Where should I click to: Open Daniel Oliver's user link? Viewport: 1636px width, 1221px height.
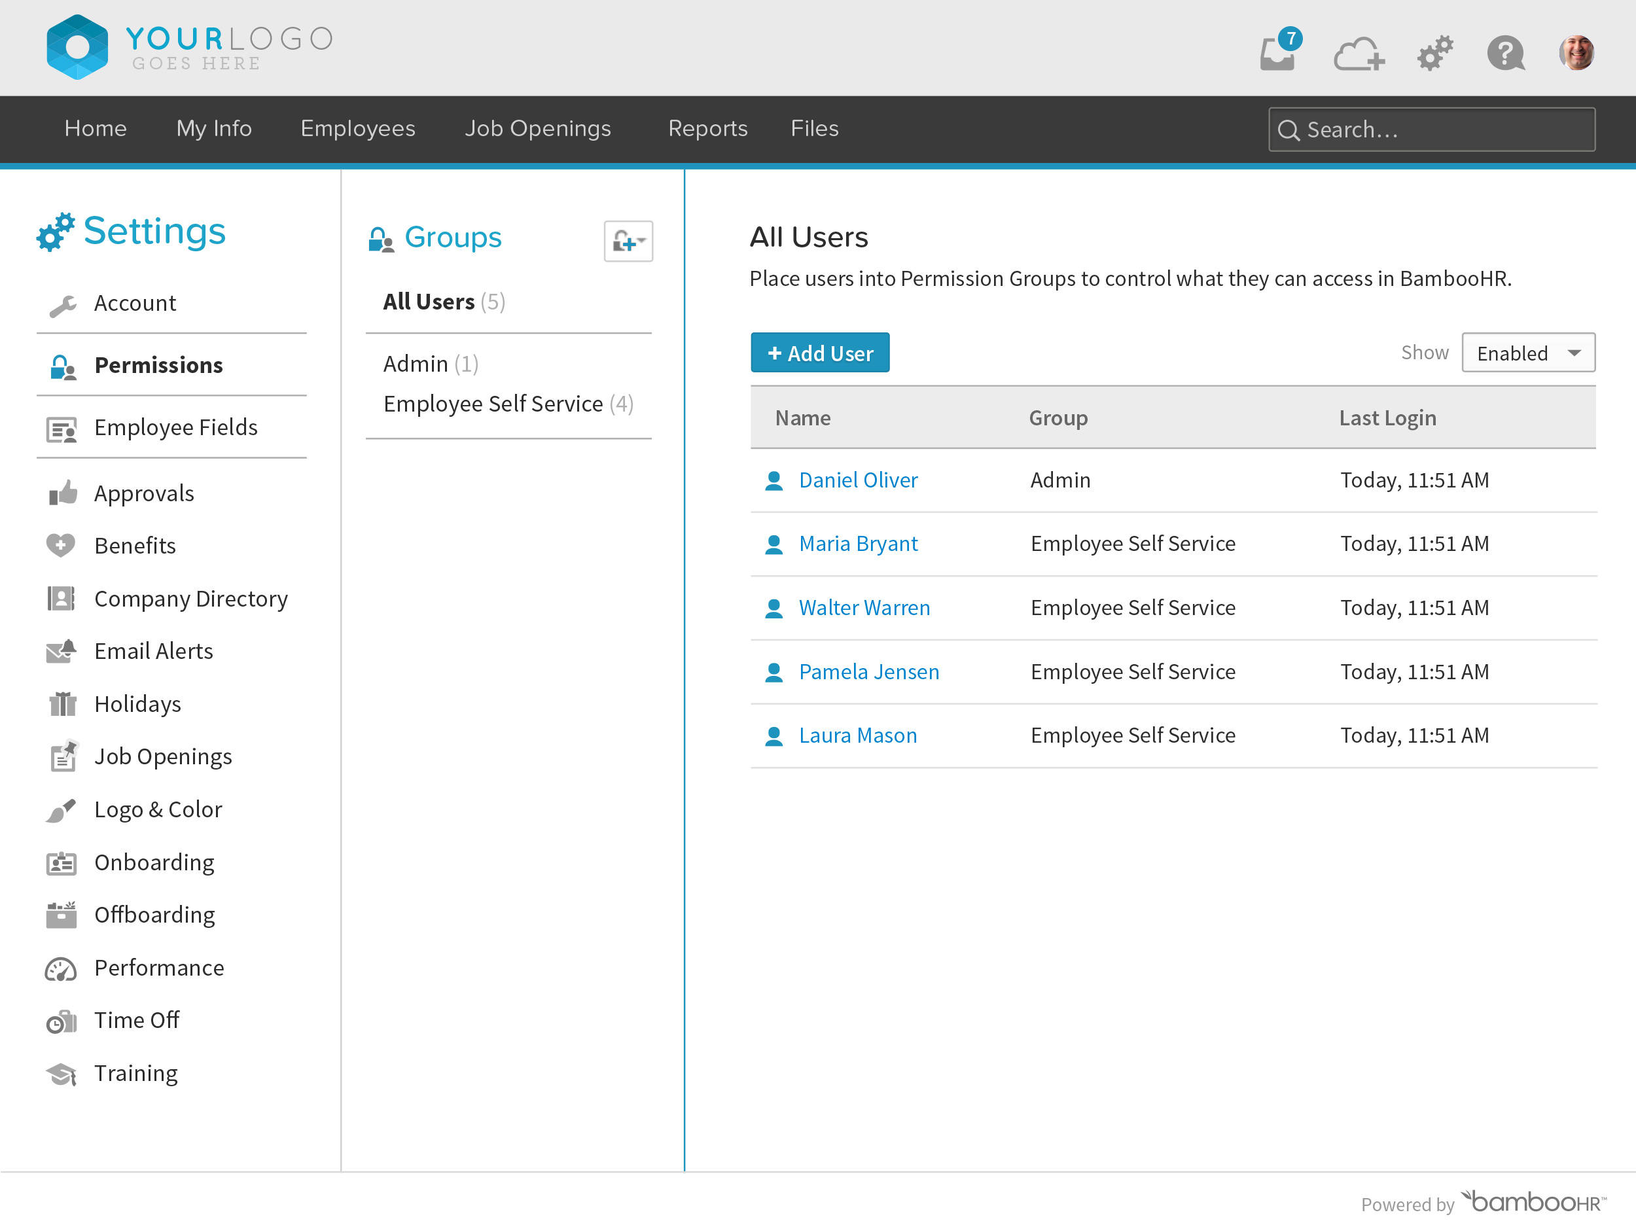pyautogui.click(x=857, y=480)
